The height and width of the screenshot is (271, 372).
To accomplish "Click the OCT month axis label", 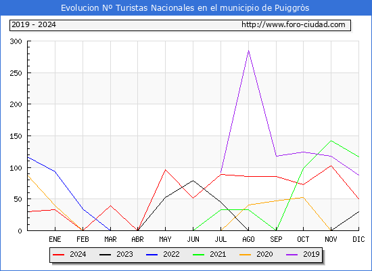I will (x=303, y=239).
